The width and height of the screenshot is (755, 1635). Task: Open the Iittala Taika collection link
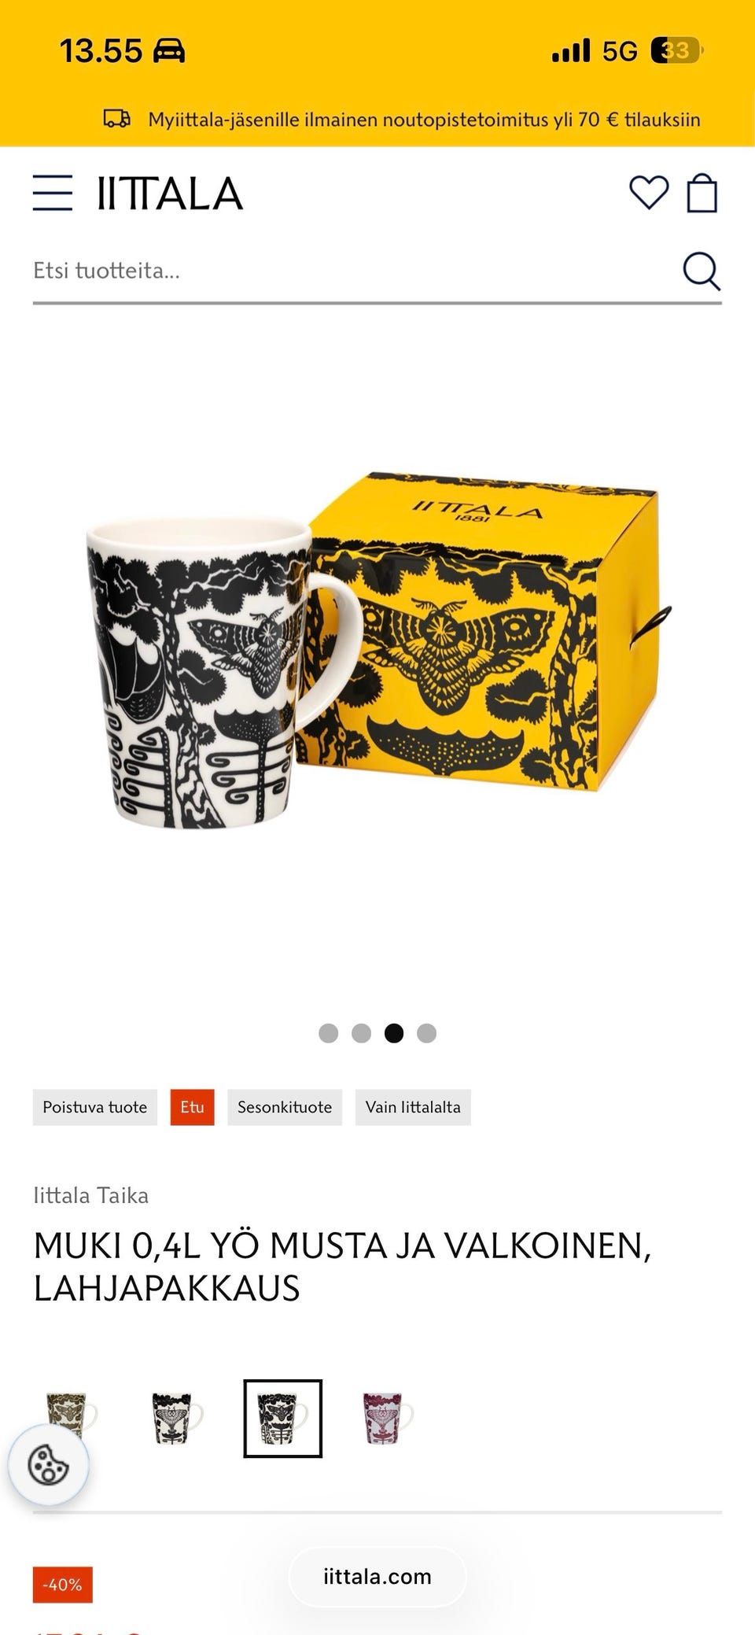tap(91, 1195)
